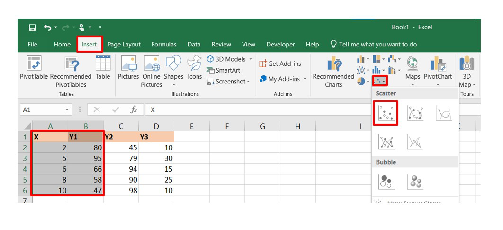Select the basic Scatter chart thumbnail
This screenshot has width=503, height=230.
point(387,112)
